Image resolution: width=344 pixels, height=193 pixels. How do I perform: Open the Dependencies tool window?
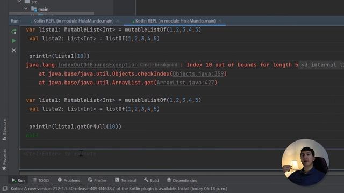click(x=182, y=180)
